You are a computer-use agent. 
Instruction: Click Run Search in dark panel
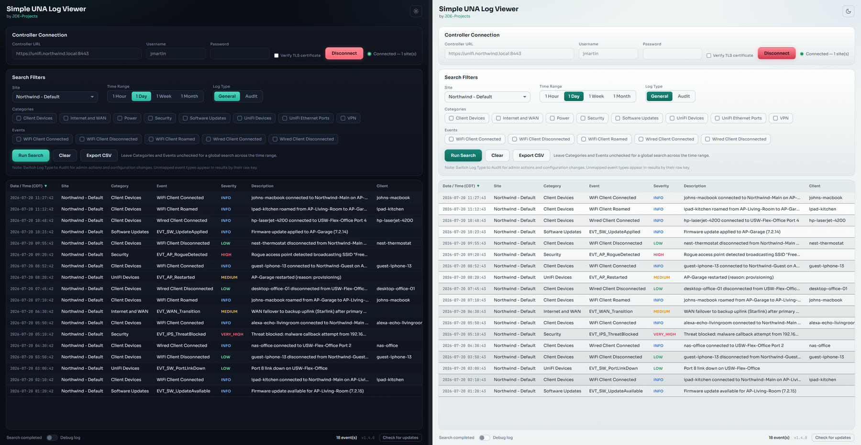pos(31,156)
